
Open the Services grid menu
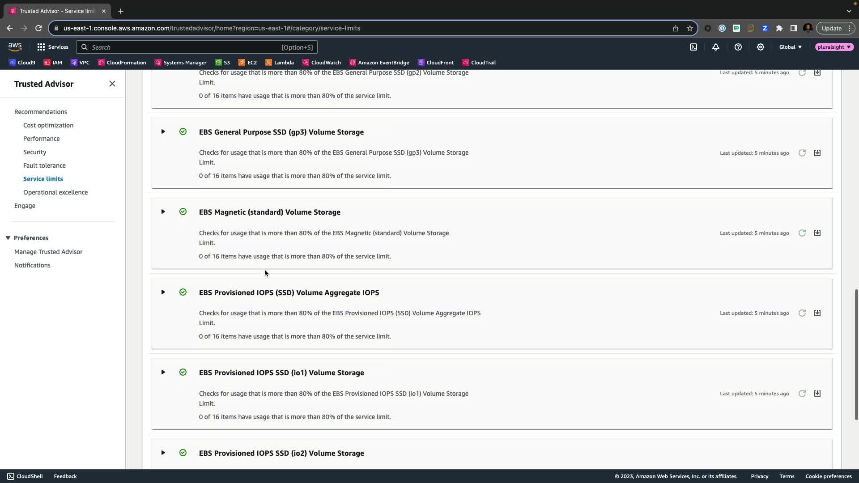click(x=53, y=47)
